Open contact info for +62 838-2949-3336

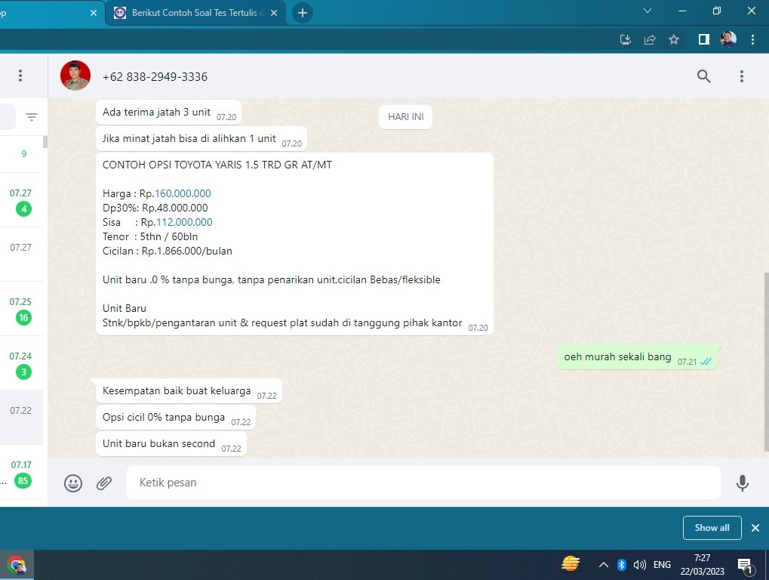coord(155,76)
